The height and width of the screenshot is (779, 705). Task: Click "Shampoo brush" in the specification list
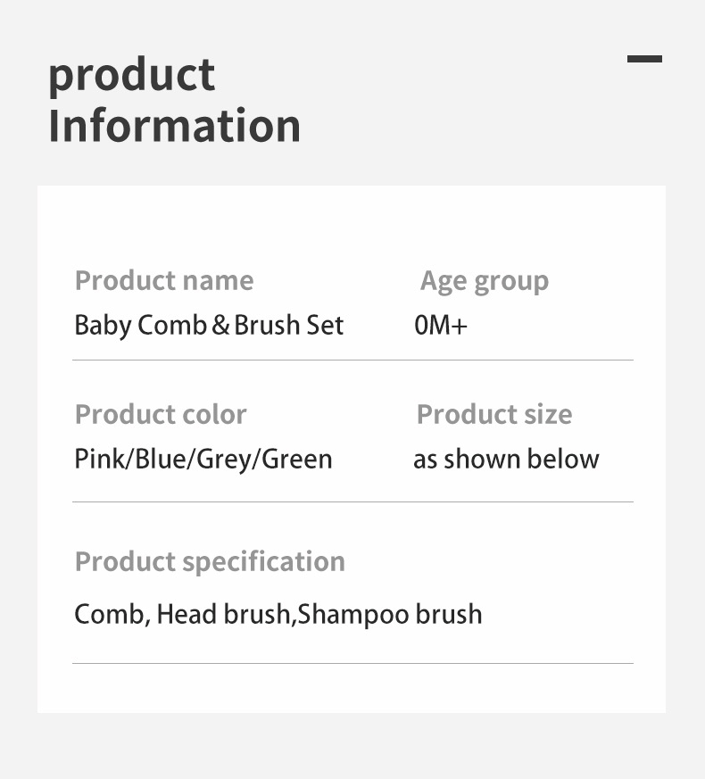[x=390, y=614]
